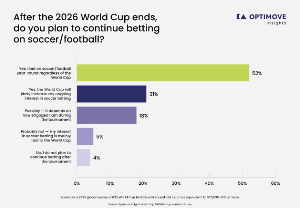Select the lime green 52% bar
Image resolution: width=300 pixels, height=208 pixels.
163,73
